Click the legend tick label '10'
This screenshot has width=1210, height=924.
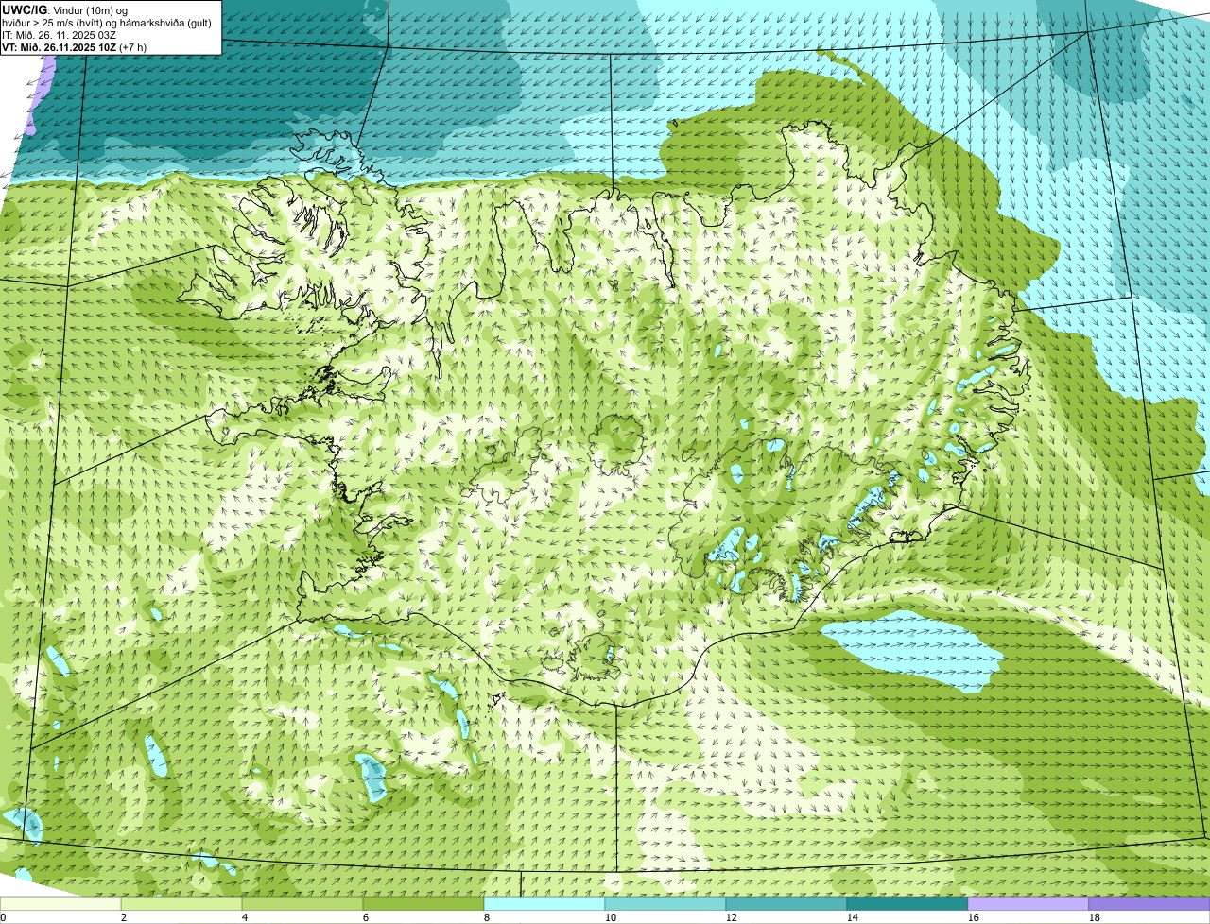click(x=611, y=917)
